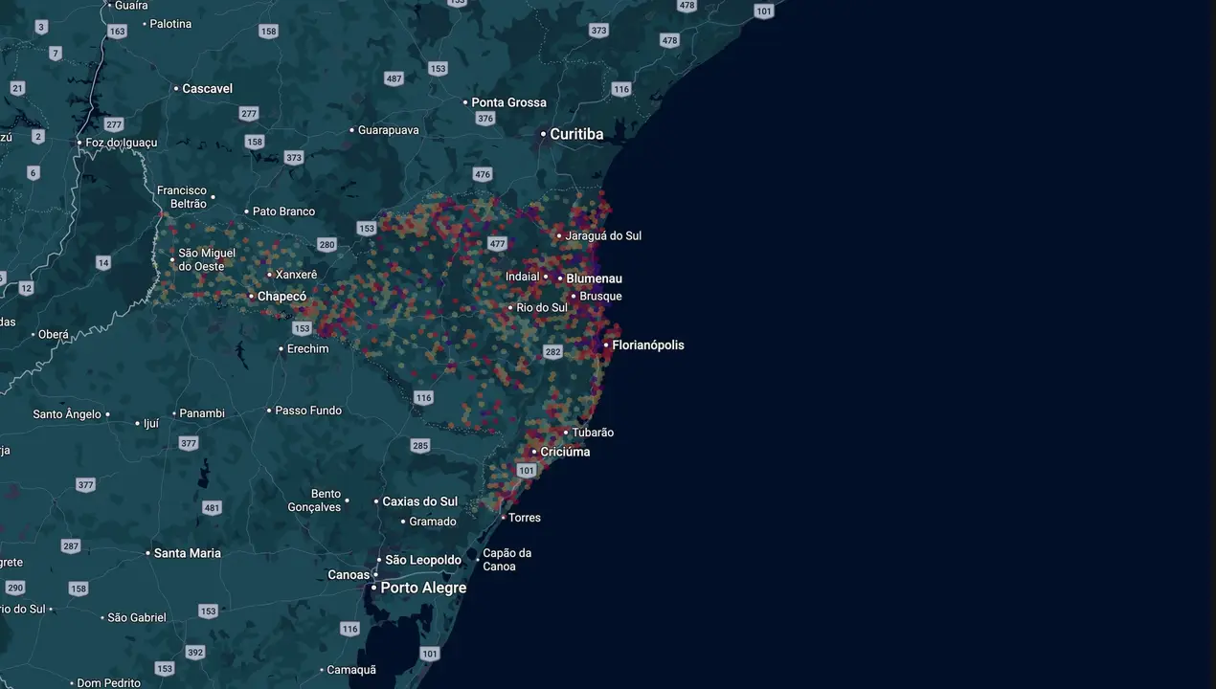1216x689 pixels.
Task: Click the Jaraguá do Sul label
Action: point(603,235)
